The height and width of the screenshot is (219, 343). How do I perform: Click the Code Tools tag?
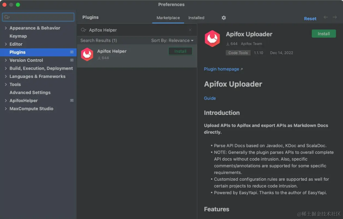tap(238, 53)
